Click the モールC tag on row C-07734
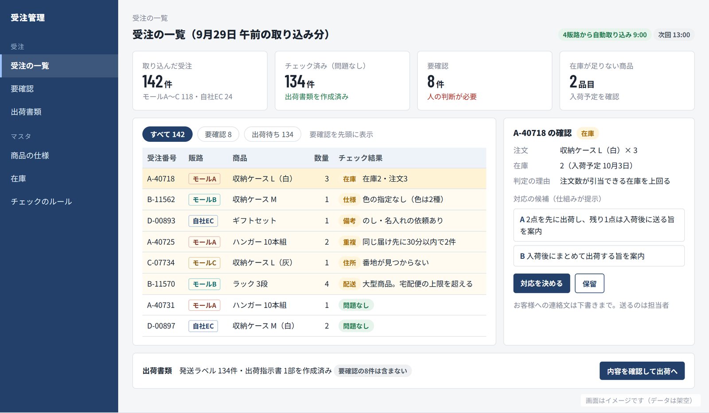Screen dimensions: 709x413 (204, 263)
